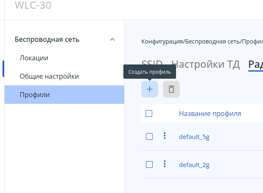263x193 pixels.
Task: Select Профили in the sidebar
Action: coord(35,95)
